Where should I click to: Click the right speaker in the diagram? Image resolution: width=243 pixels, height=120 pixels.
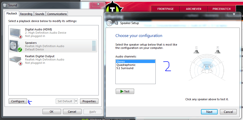coord(218,51)
